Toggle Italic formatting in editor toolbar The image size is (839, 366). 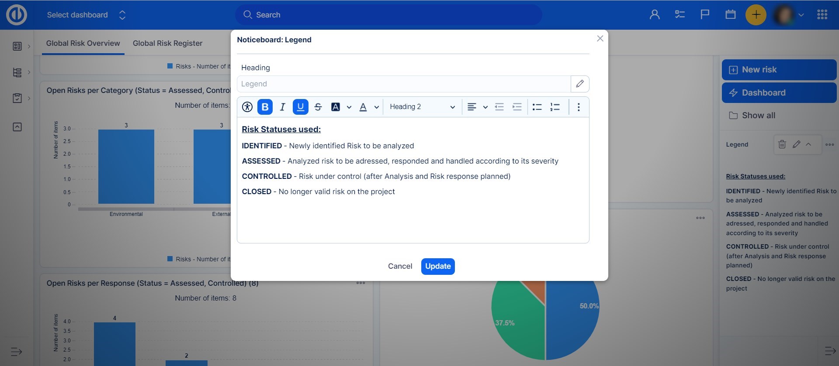tap(282, 107)
